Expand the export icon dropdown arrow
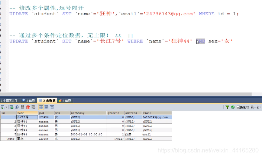The height and width of the screenshot is (157, 262). pos(6,107)
